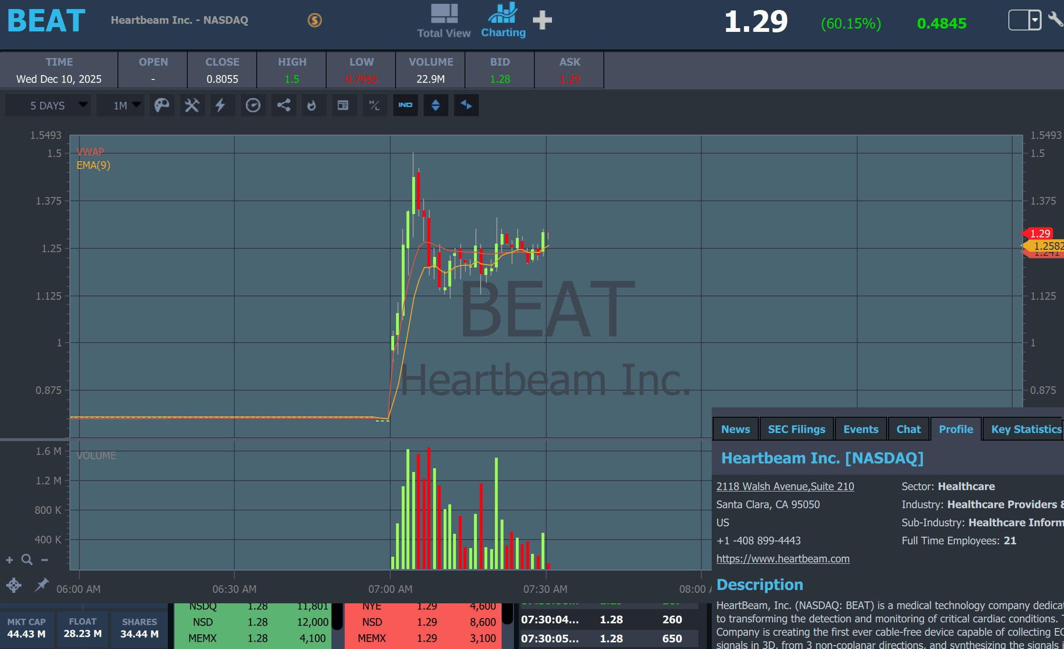Toggle vertical up-down arrows scaling button
Image resolution: width=1064 pixels, height=649 pixels.
[x=435, y=105]
